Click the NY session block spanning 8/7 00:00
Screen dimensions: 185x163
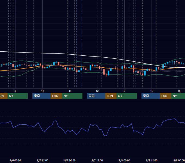(x=72, y=96)
